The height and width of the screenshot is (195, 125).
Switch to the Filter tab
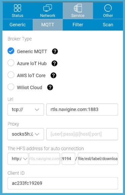coord(78,25)
